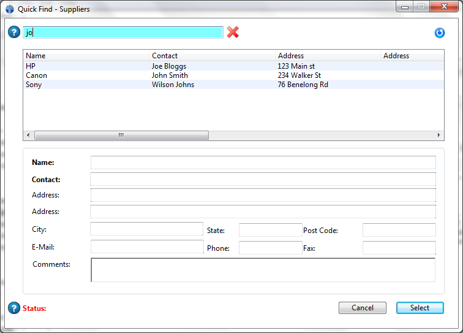The image size is (463, 333).
Task: Click the horizontal scrollbar right arrow
Action: click(x=439, y=135)
